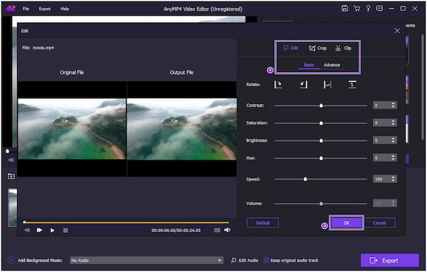
Task: Toggle Keep original audio track checkbox
Action: click(x=266, y=261)
